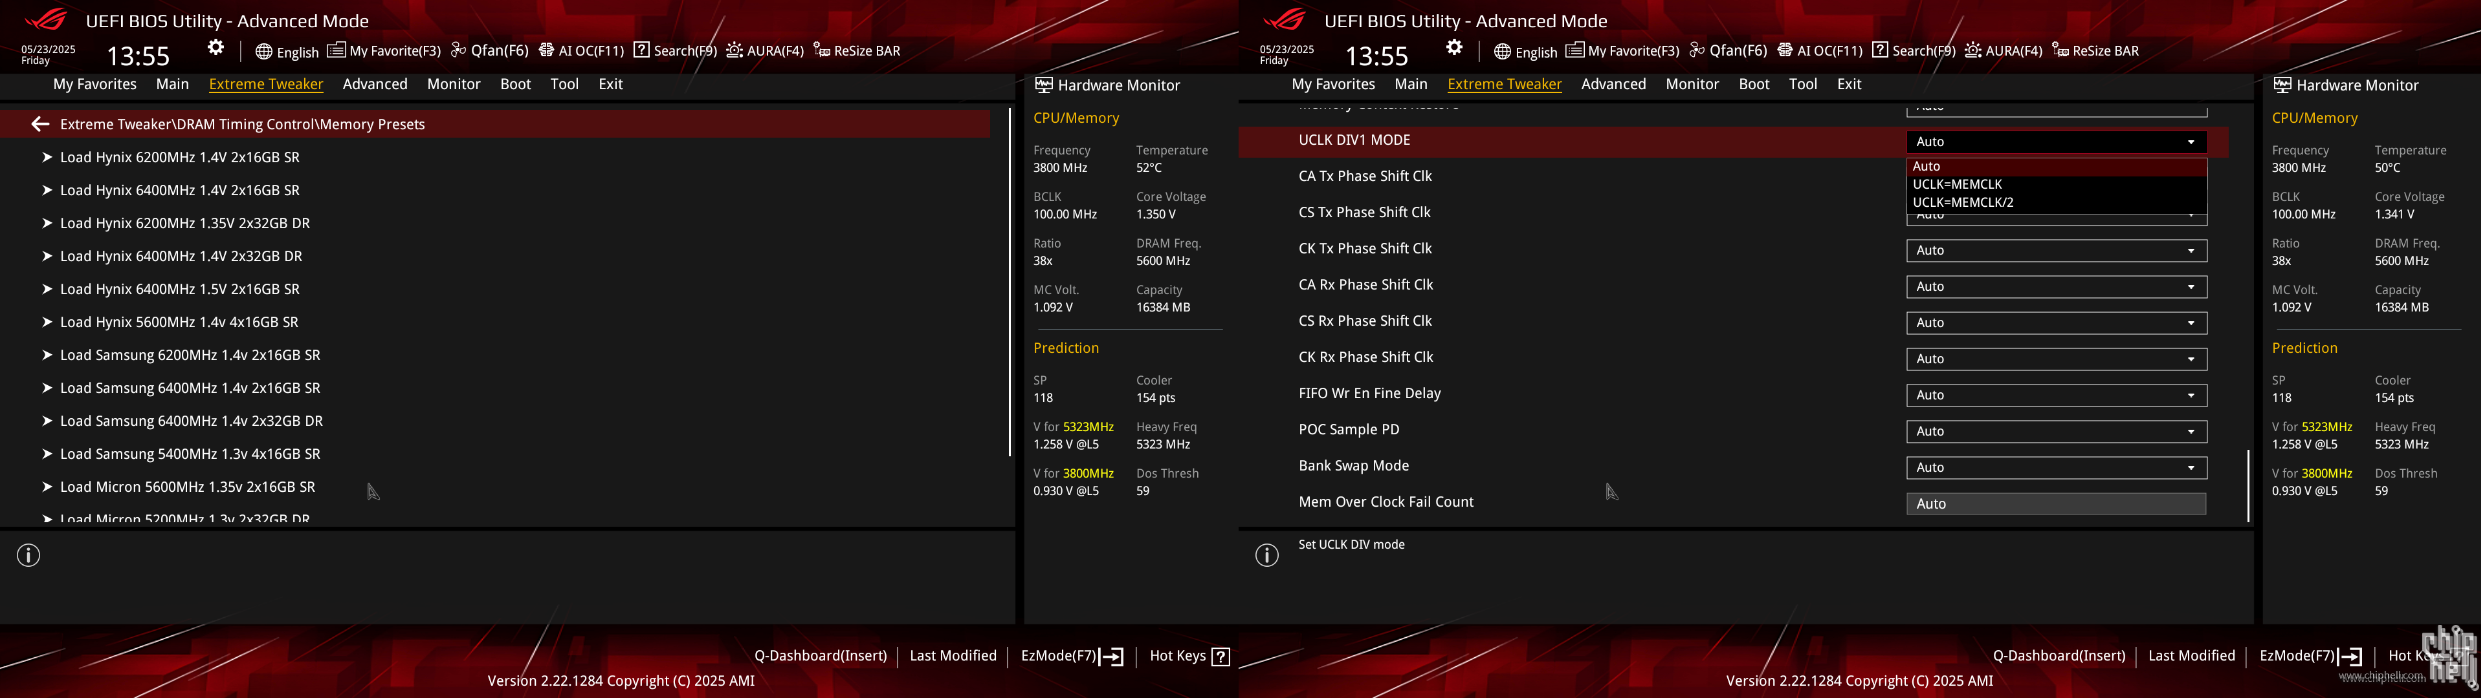This screenshot has width=2485, height=698.
Task: Switch to EzMode(F7) in right window
Action: click(x=2310, y=657)
